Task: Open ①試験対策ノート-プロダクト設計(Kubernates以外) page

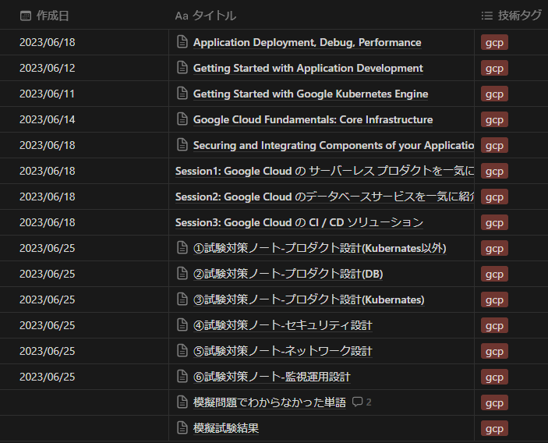Action: click(x=320, y=248)
